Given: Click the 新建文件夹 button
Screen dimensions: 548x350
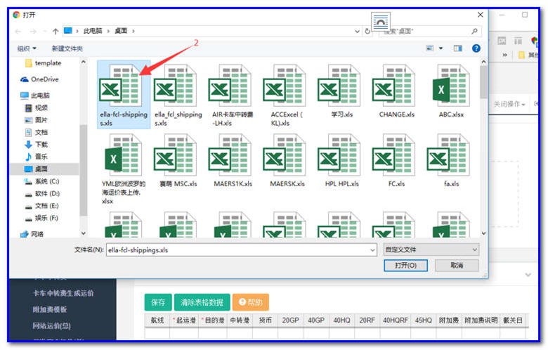Looking at the screenshot, I should click(67, 48).
